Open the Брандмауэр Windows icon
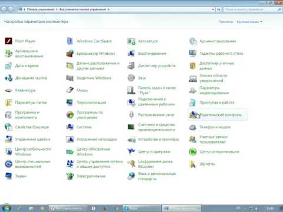The height and width of the screenshot is (212, 283). point(70,54)
